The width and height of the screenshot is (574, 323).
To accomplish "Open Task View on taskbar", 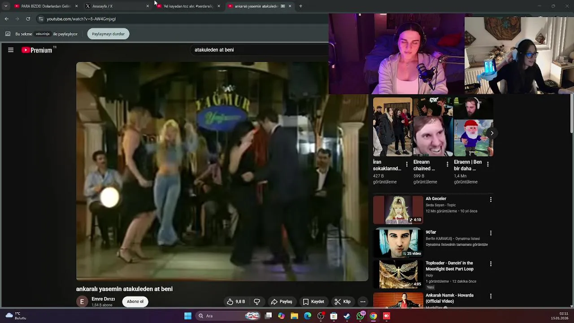I will point(268,316).
